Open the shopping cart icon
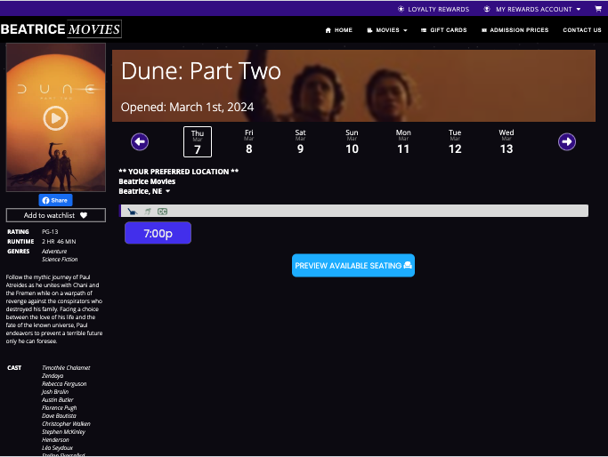Screen dimensions: 608x457 (598, 9)
